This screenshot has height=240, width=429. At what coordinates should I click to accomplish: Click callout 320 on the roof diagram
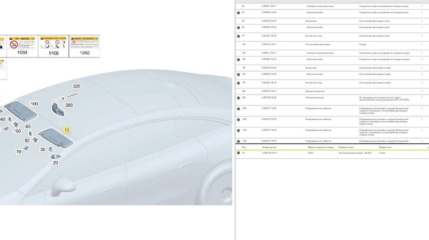[77, 86]
